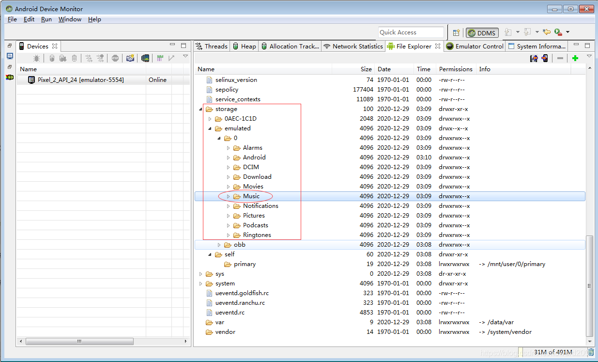Click the Update Heap icon in Devices toolbar
Viewport: 598px width, 362px height.
pyautogui.click(x=52, y=58)
